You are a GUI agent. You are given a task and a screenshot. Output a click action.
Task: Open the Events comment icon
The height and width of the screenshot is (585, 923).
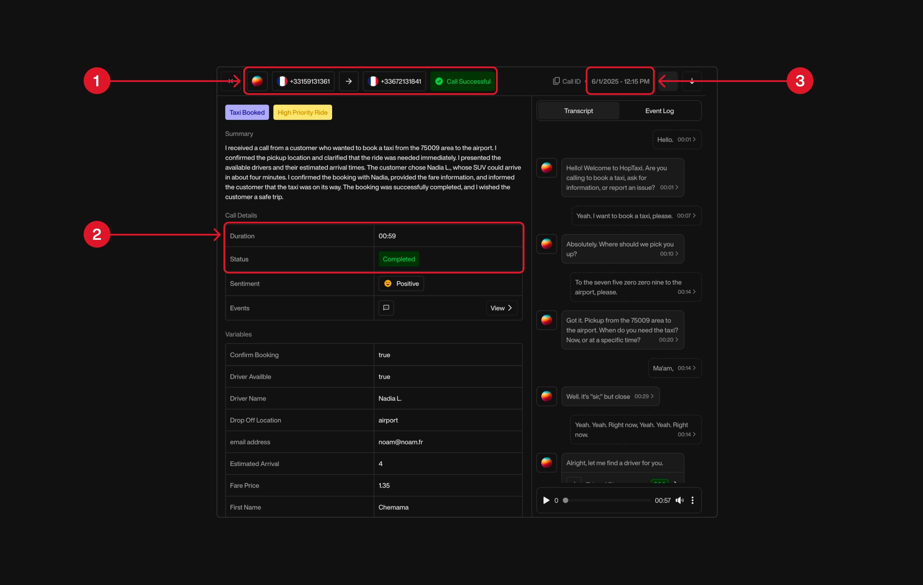click(x=386, y=308)
